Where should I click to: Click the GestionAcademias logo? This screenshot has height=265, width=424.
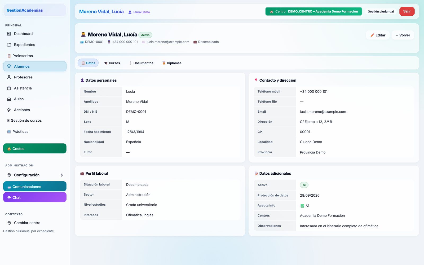point(25,10)
